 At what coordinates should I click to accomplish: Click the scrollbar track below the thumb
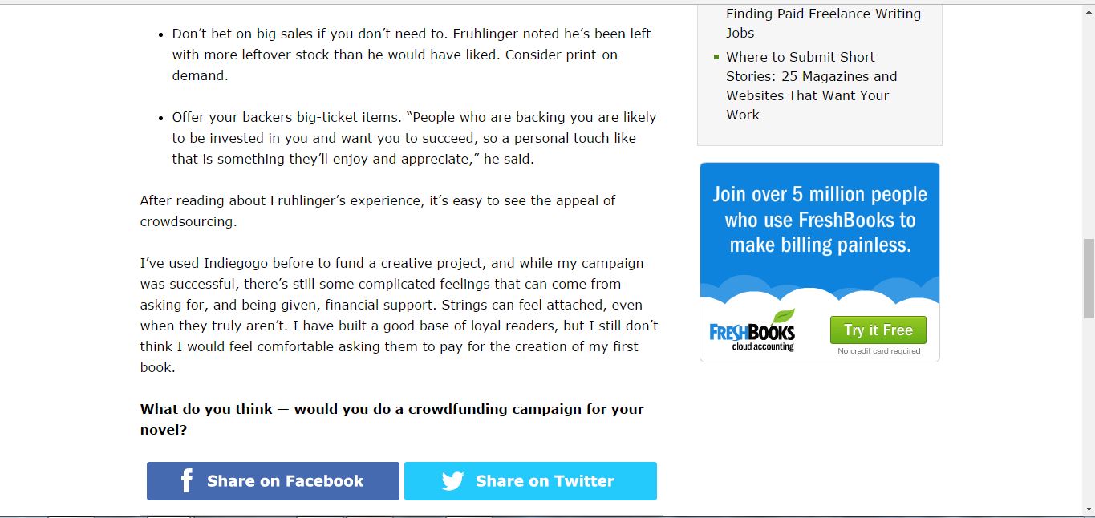click(x=1088, y=409)
